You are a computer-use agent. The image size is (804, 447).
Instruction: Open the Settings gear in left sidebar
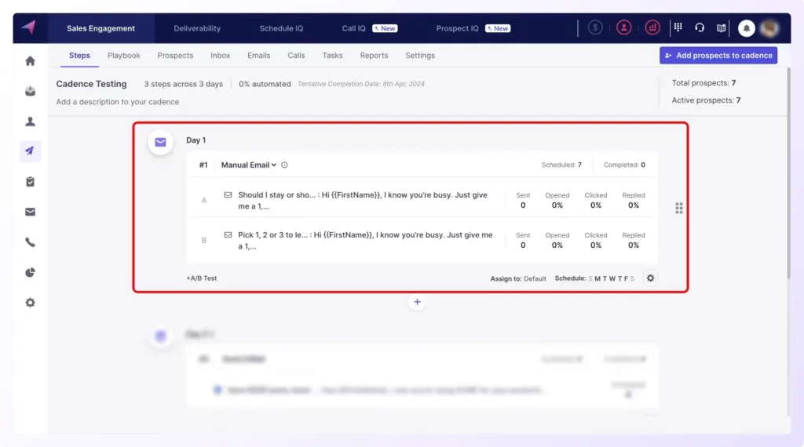31,303
